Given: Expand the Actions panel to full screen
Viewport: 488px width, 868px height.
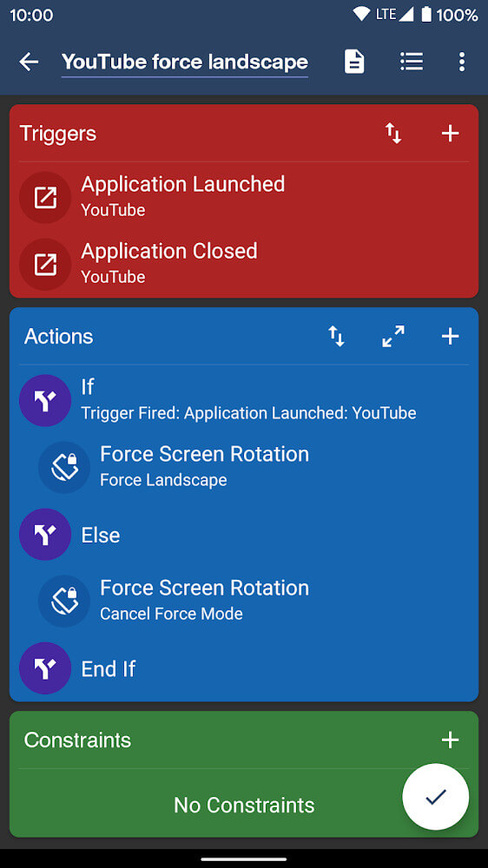Looking at the screenshot, I should pyautogui.click(x=393, y=336).
